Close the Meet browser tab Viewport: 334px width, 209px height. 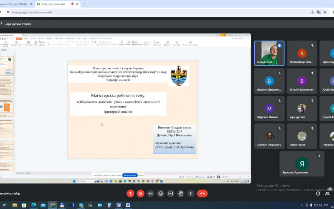click(77, 4)
